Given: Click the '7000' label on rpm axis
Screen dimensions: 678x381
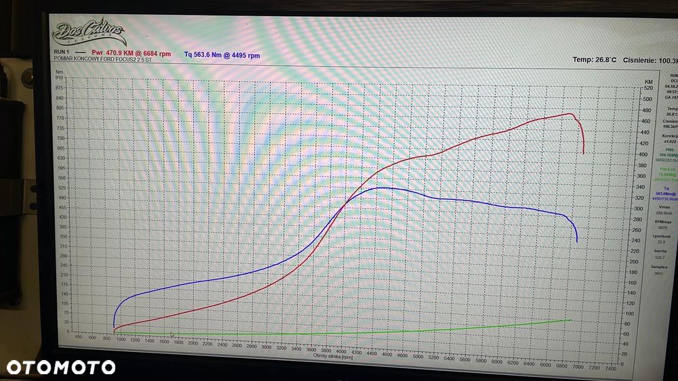Looking at the screenshot, I should 578,367.
